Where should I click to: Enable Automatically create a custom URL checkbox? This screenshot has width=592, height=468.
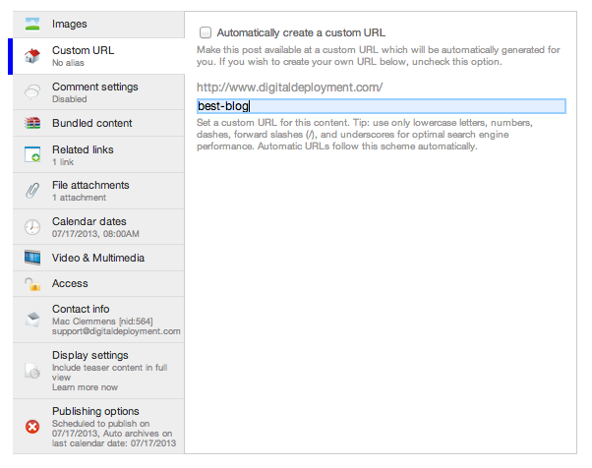point(206,32)
